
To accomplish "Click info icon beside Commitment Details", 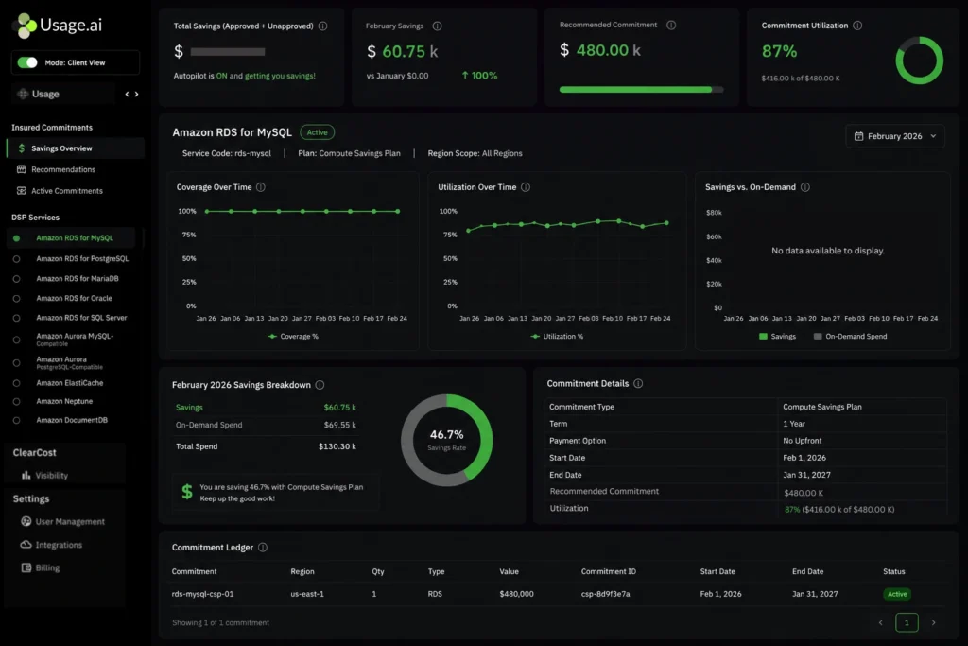I will (638, 383).
